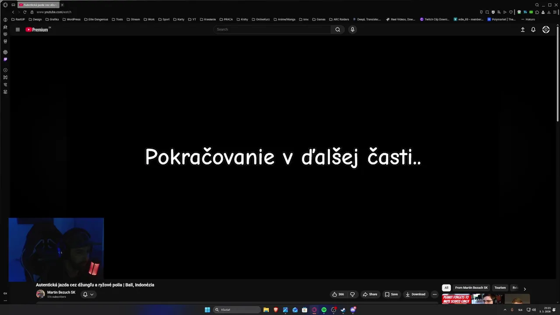Image resolution: width=560 pixels, height=315 pixels.
Task: Click the video player area
Action: (x=283, y=157)
